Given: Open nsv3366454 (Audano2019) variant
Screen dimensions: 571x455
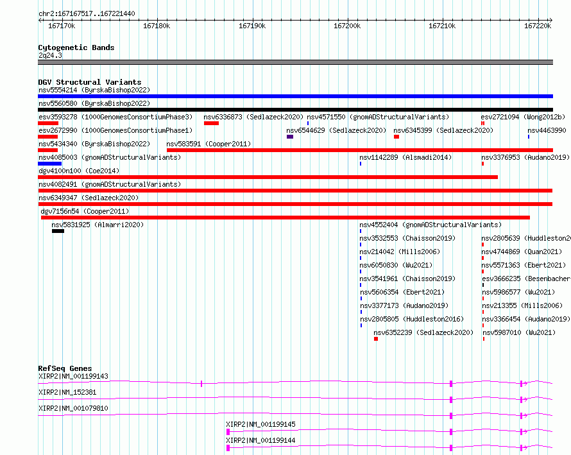Looking at the screenshot, I should 526,319.
